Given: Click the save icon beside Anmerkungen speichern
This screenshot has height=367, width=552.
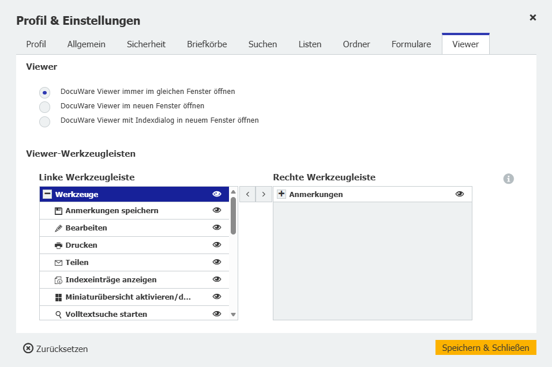Looking at the screenshot, I should pos(58,211).
